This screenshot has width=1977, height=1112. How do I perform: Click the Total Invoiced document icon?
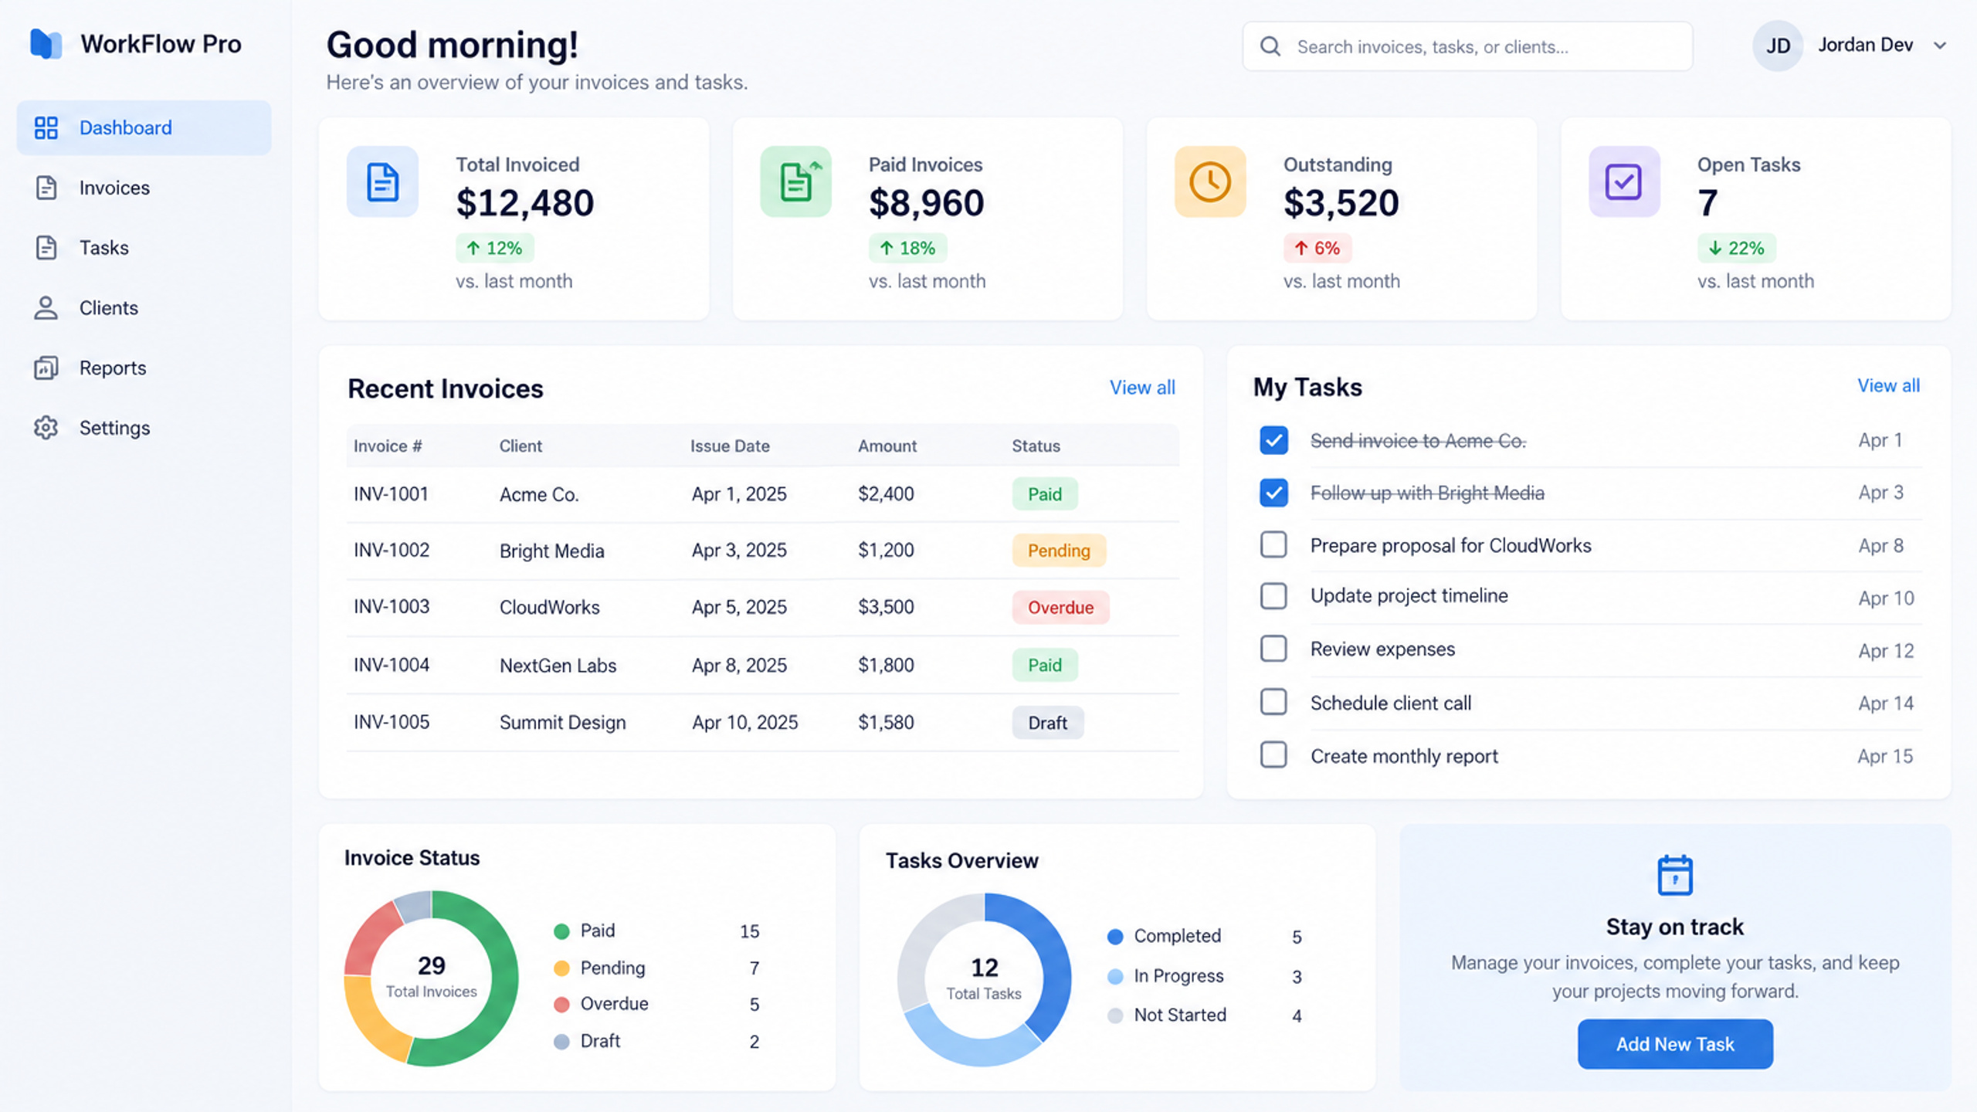pyautogui.click(x=382, y=182)
